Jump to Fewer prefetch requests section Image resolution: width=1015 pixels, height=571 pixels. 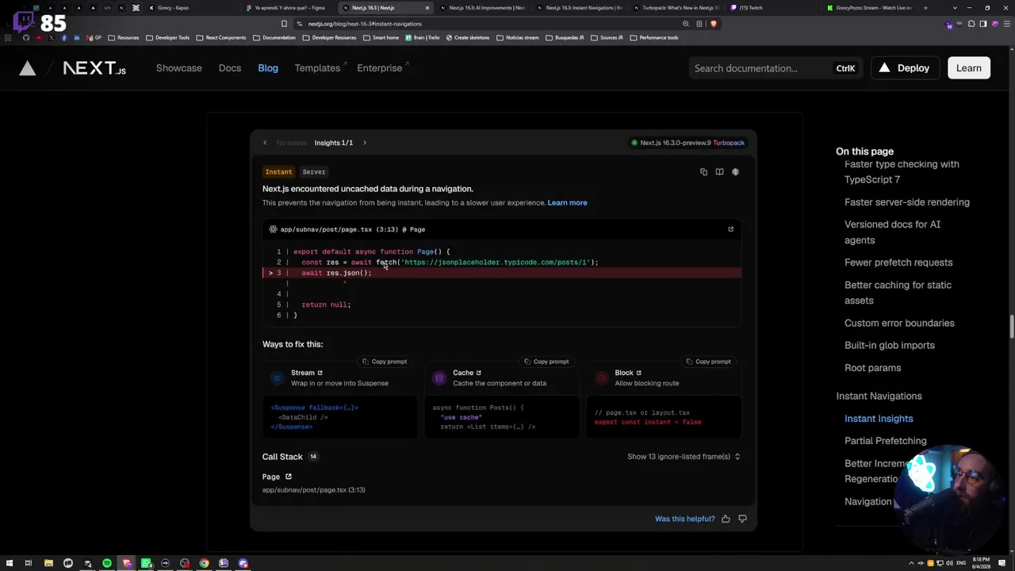coord(898,263)
